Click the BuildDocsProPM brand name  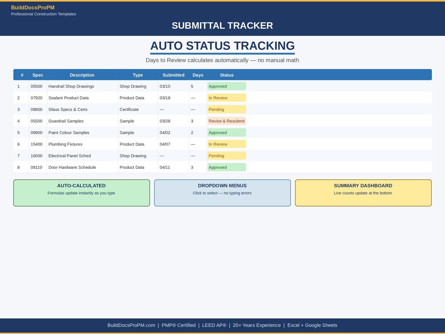coord(33,8)
